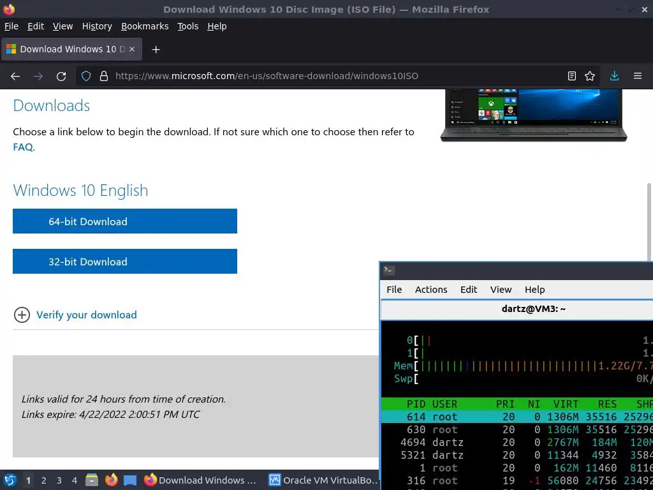Click the htop Swp meter
This screenshot has width=653, height=490.
[523, 379]
